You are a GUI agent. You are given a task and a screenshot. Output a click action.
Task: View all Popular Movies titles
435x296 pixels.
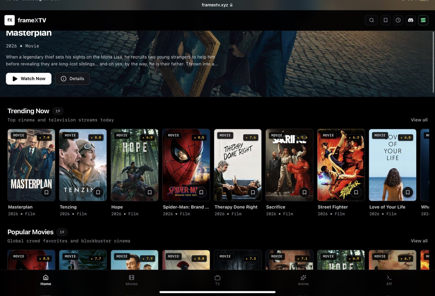(419, 241)
